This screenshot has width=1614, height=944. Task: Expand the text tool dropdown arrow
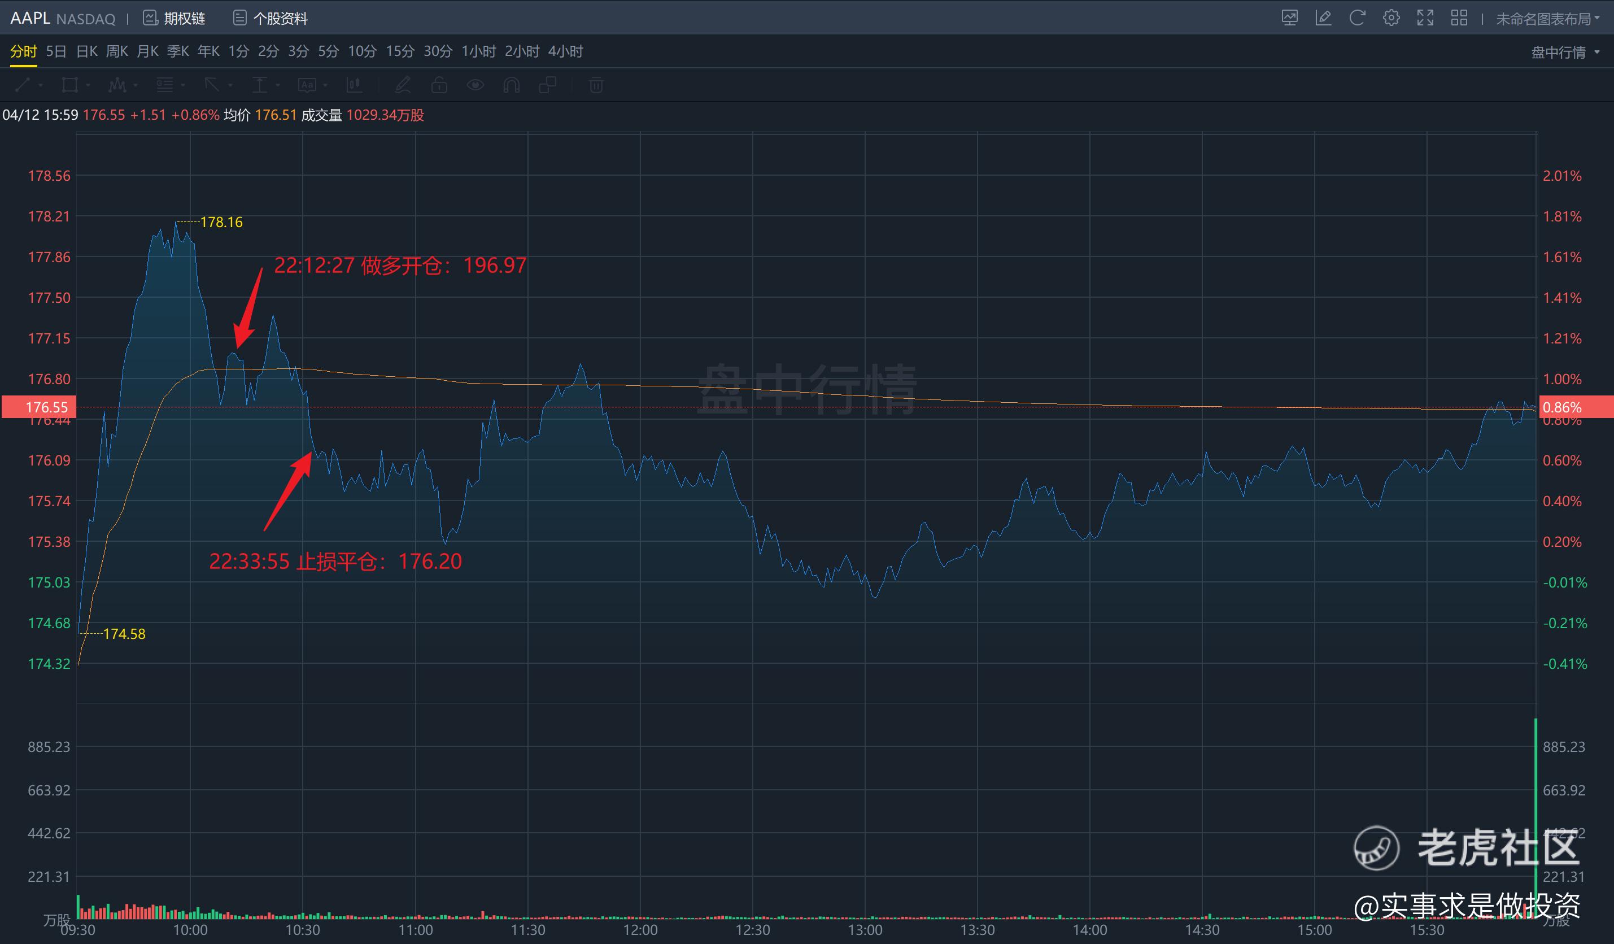tap(325, 85)
